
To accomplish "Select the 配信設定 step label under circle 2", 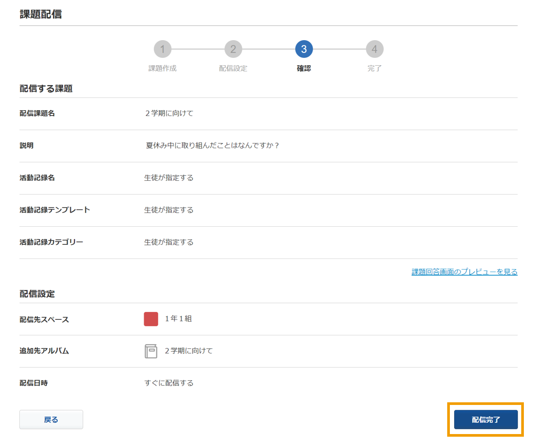I will pos(233,68).
